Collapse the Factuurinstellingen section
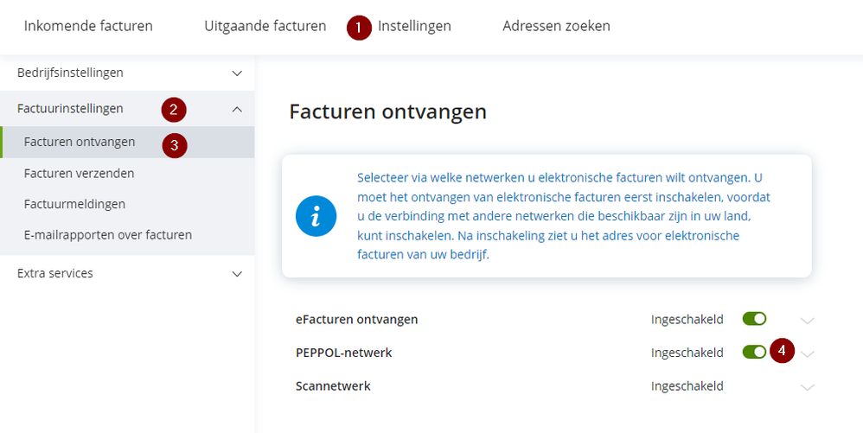Image resolution: width=863 pixels, height=433 pixels. tap(237, 109)
